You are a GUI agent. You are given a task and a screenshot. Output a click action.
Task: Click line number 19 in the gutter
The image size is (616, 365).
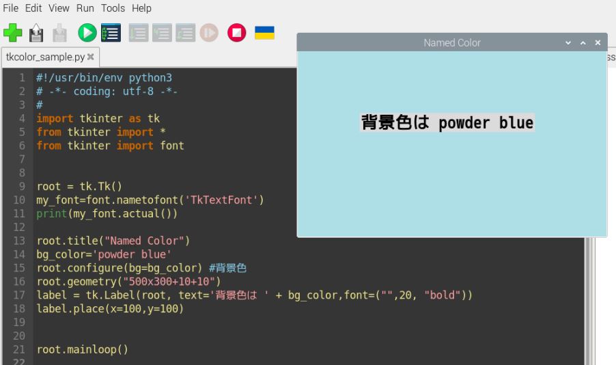[x=19, y=322]
